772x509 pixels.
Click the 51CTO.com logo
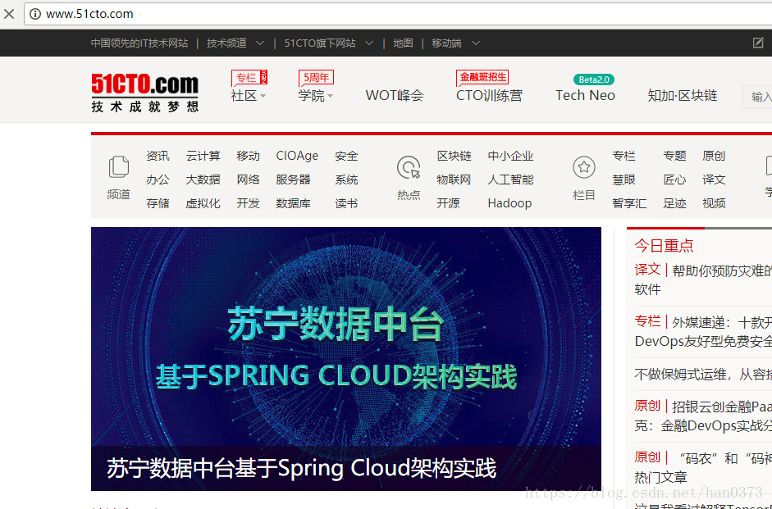pos(144,93)
